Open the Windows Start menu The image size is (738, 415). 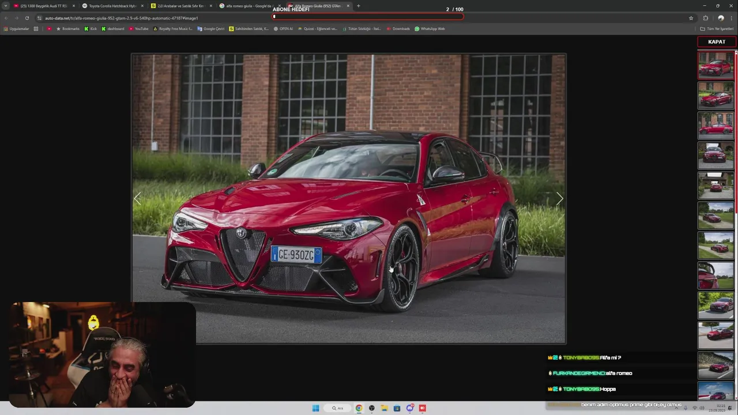coord(315,408)
